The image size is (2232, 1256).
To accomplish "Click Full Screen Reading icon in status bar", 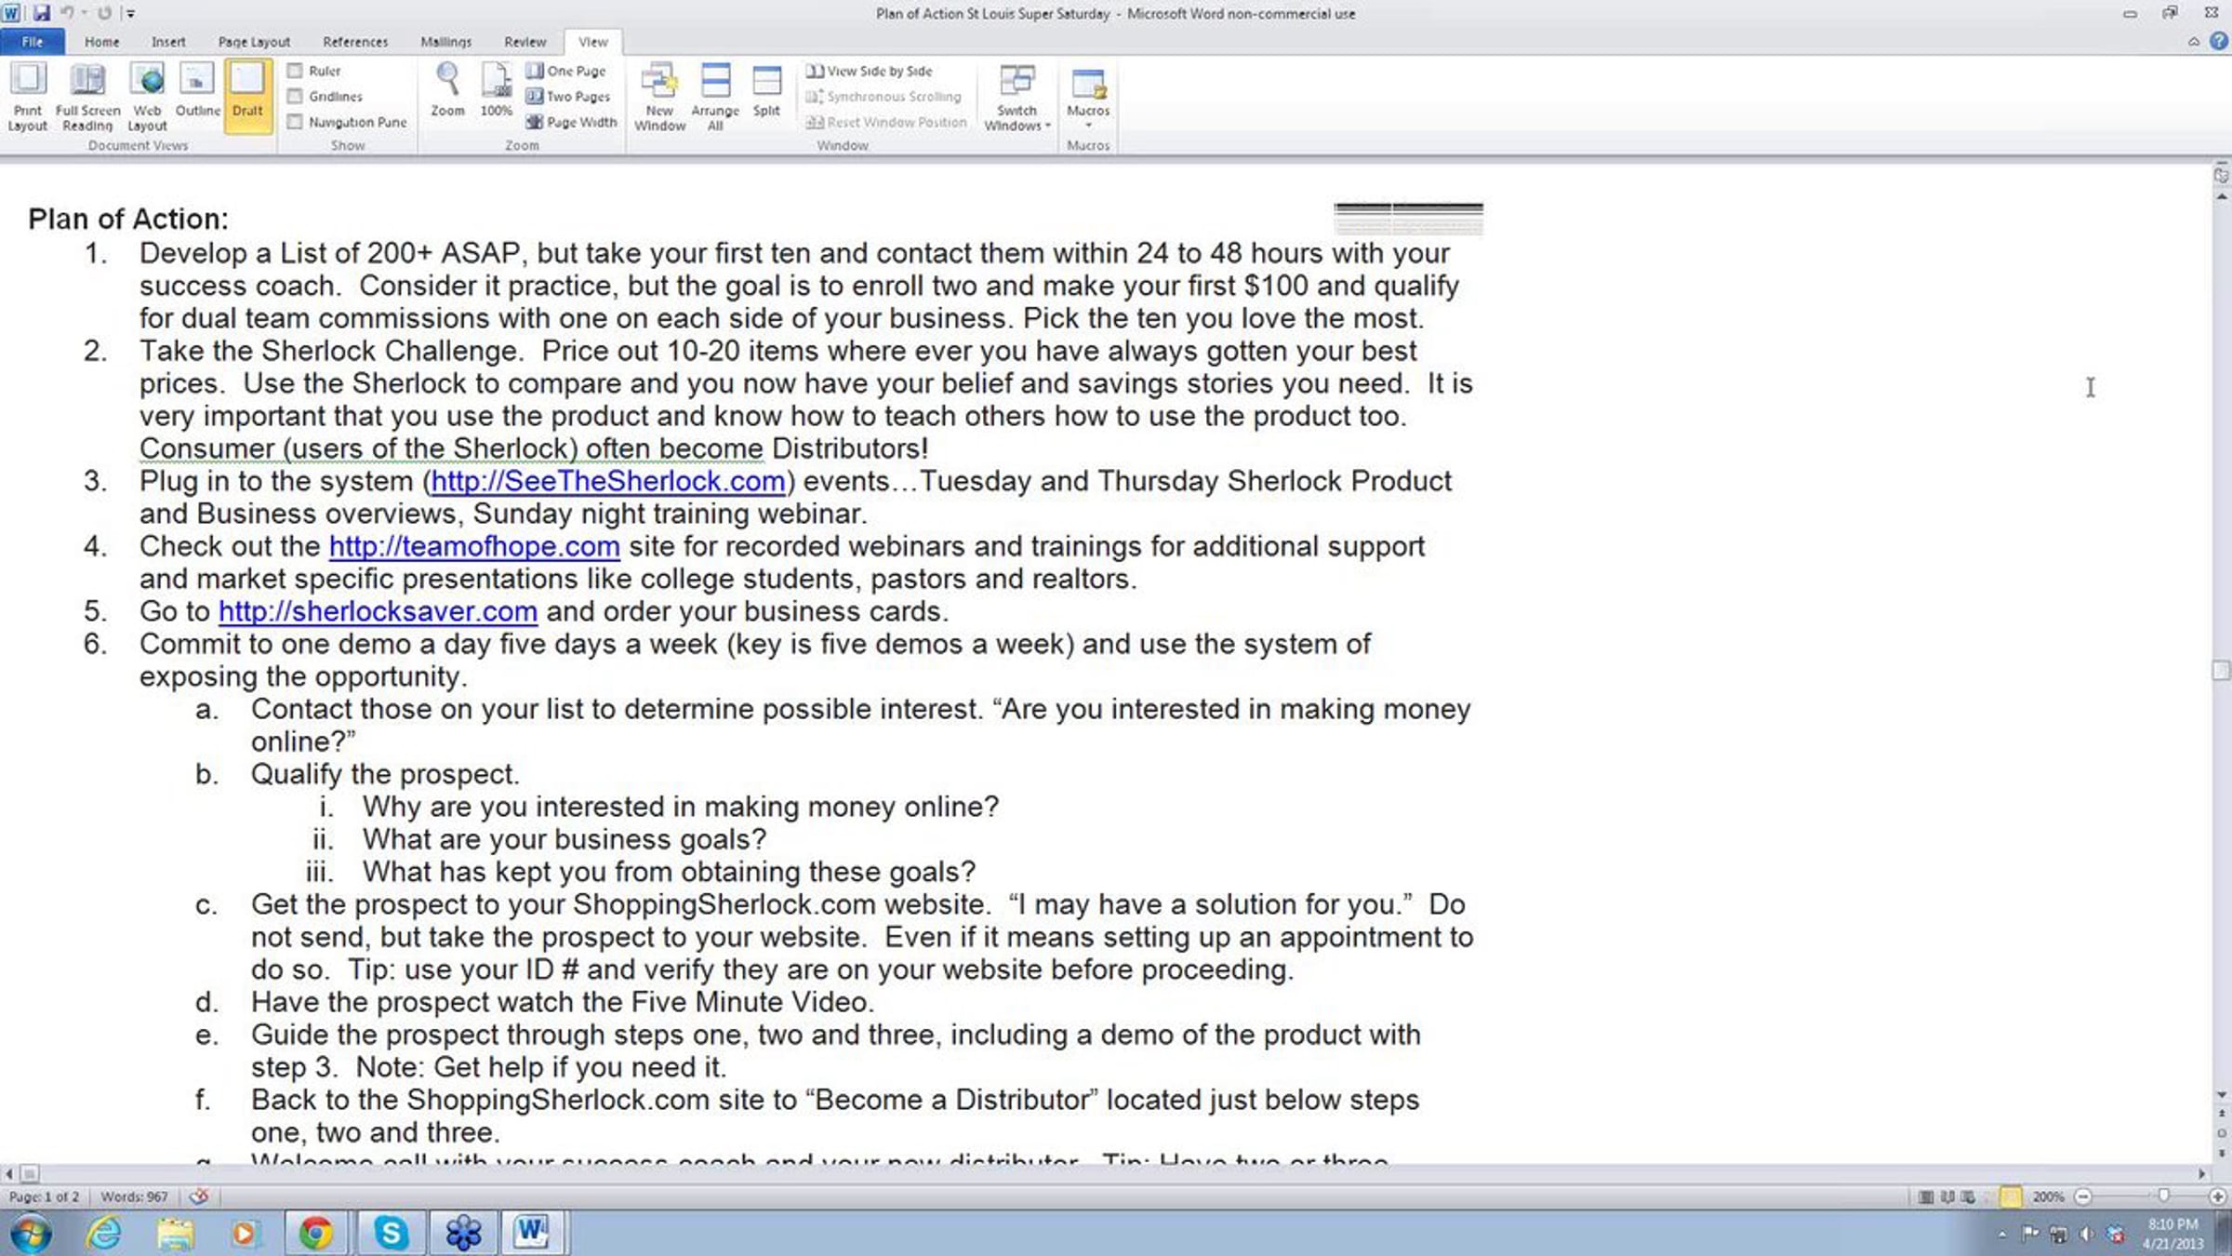I will [x=1947, y=1196].
